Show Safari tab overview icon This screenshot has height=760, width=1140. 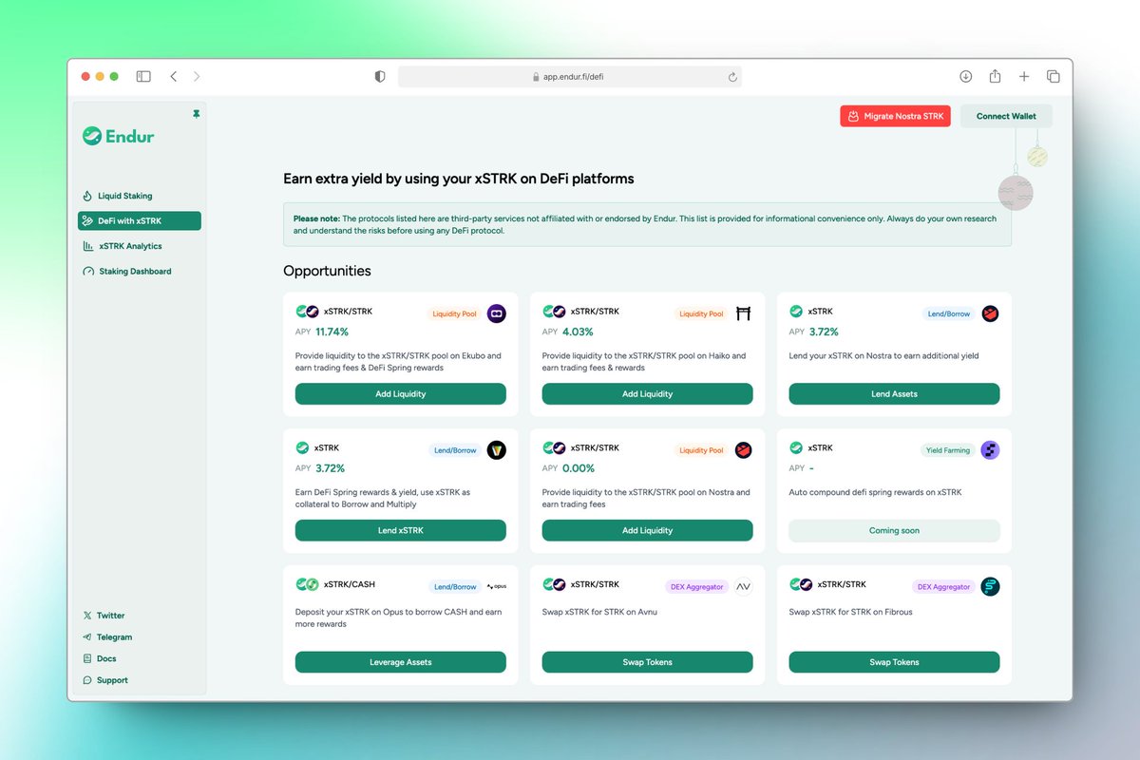(1053, 76)
